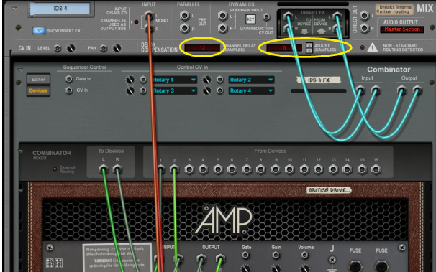Click the Insert FX To Device L jack
This screenshot has height=272, width=436.
click(x=288, y=16)
